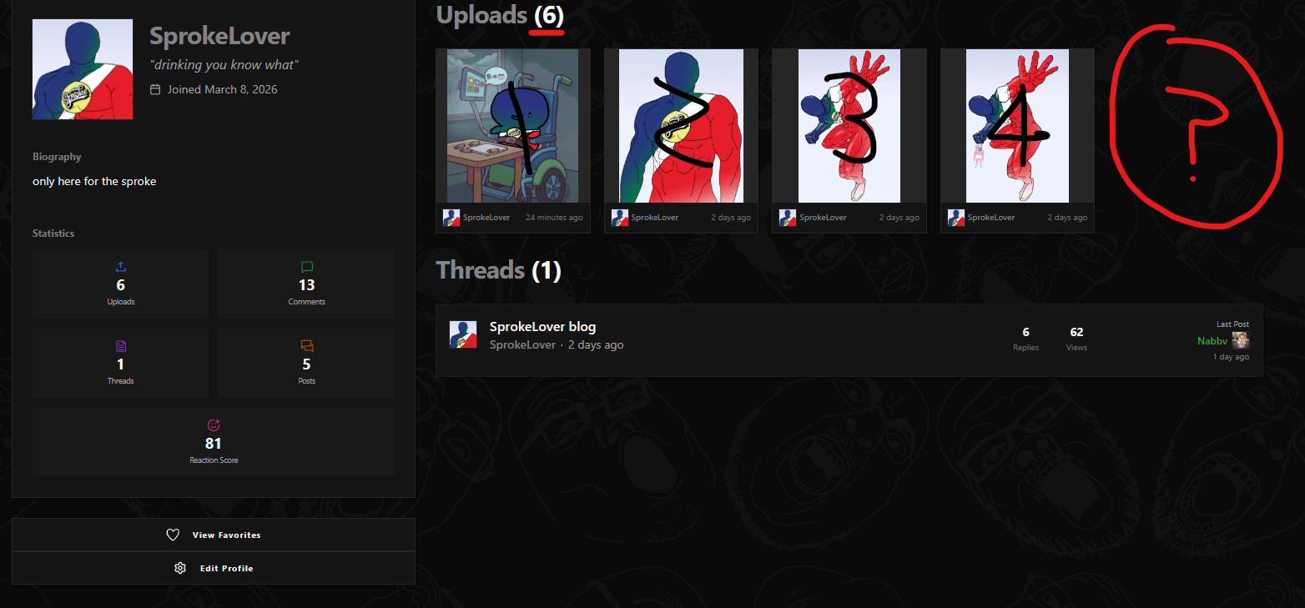Click the calendar icon next to Joined date
1305x608 pixels.
tap(155, 89)
